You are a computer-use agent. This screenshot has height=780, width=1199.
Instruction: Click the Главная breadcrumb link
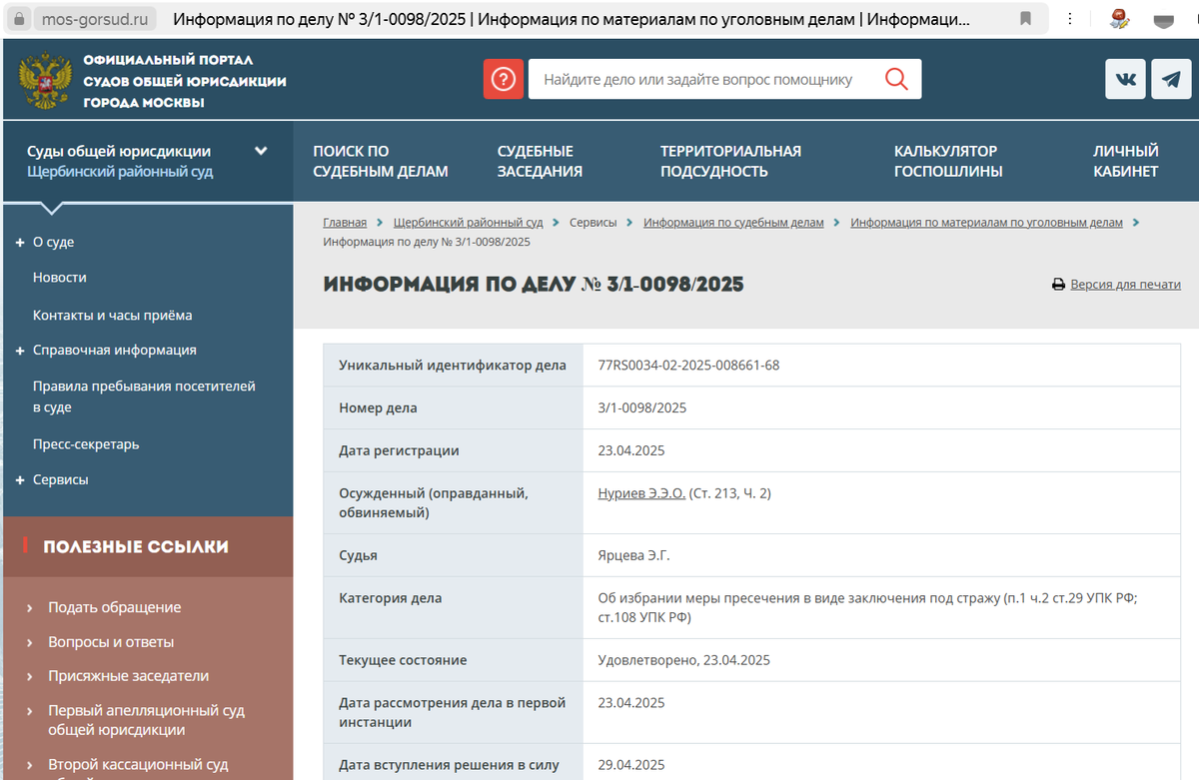(345, 222)
